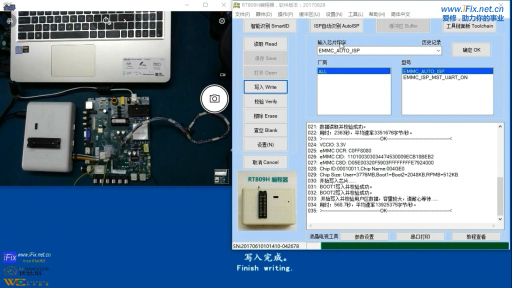Click the RT809H app title bar icon
The width and height of the screenshot is (512, 288).
click(x=236, y=5)
